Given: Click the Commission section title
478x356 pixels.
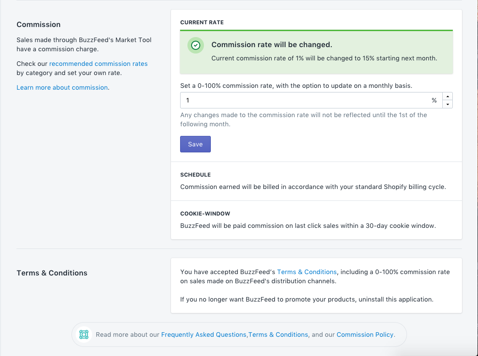Looking at the screenshot, I should pos(38,24).
